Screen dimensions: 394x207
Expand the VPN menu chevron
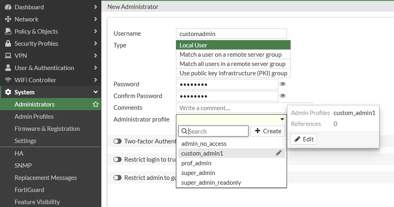(96, 55)
